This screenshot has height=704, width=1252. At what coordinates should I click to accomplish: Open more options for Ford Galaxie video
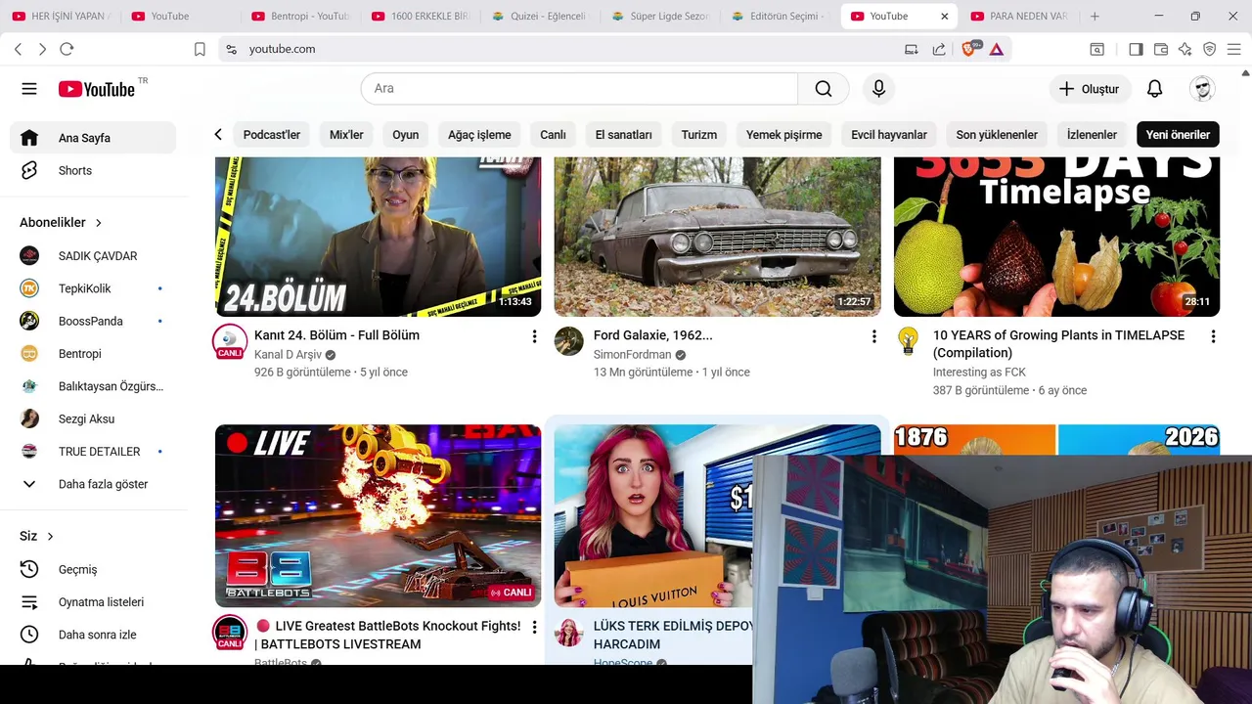click(873, 336)
